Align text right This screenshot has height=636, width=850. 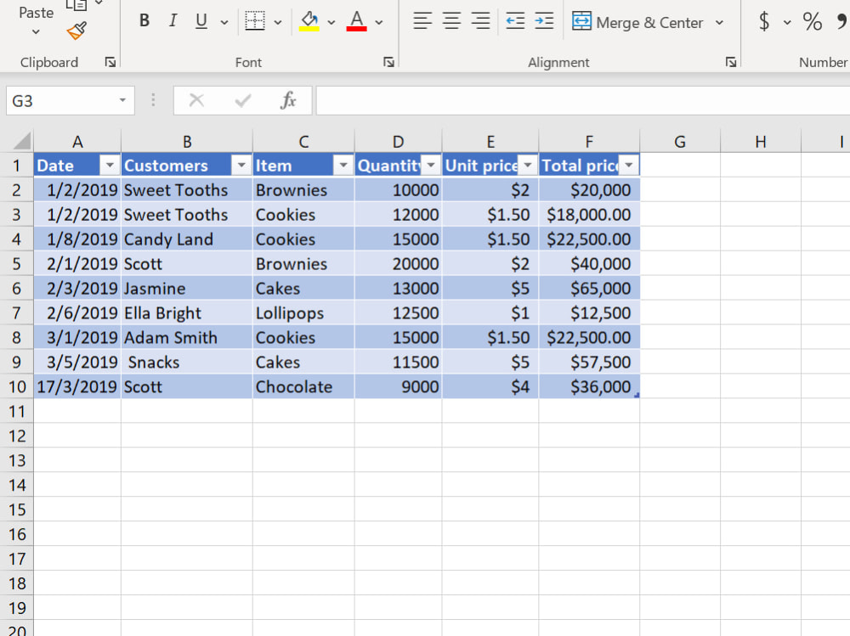pos(480,21)
